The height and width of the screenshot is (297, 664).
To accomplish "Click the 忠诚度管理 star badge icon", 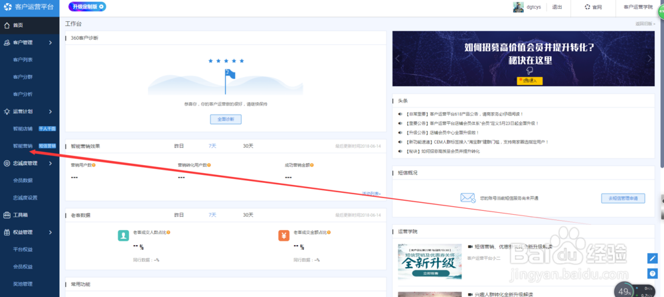I will pos(7,163).
